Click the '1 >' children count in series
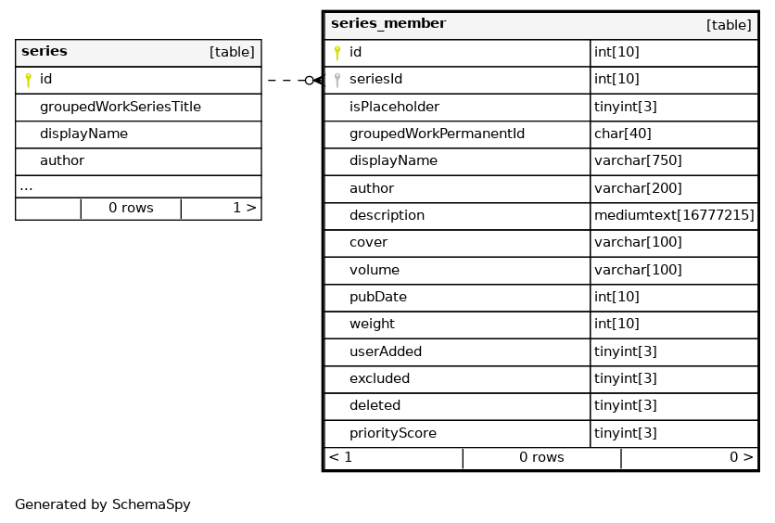 coord(244,208)
